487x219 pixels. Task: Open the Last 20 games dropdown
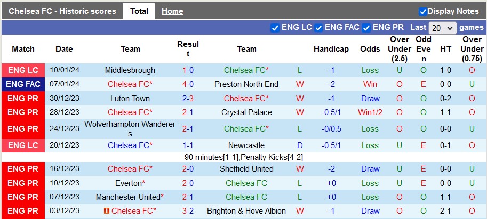443,28
